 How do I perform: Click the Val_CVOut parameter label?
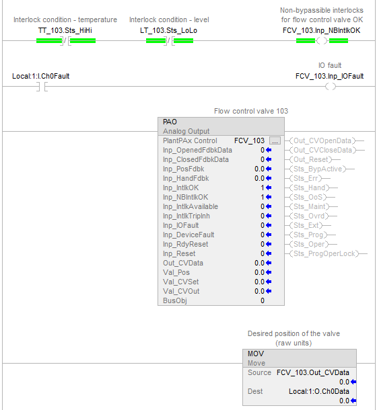click(x=181, y=291)
